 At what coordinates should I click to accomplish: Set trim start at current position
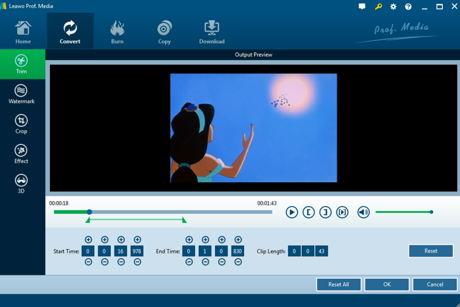pos(308,212)
